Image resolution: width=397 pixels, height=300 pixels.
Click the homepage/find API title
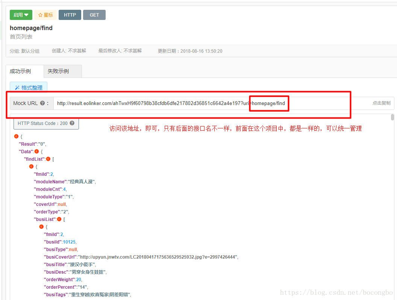pos(31,28)
